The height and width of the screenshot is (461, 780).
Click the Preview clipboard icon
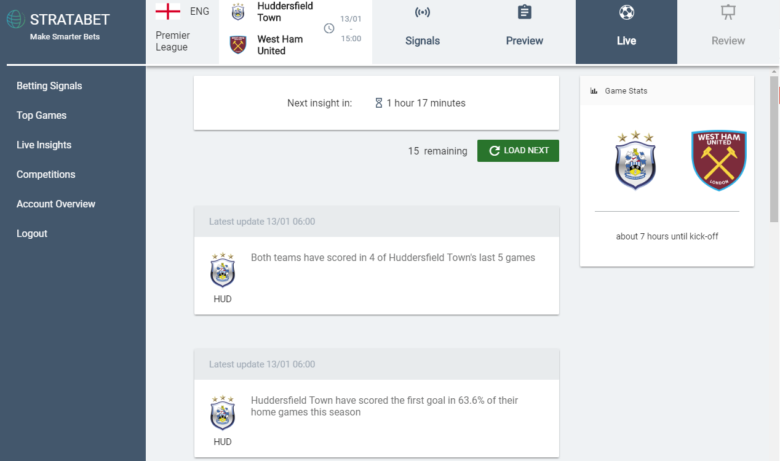525,12
